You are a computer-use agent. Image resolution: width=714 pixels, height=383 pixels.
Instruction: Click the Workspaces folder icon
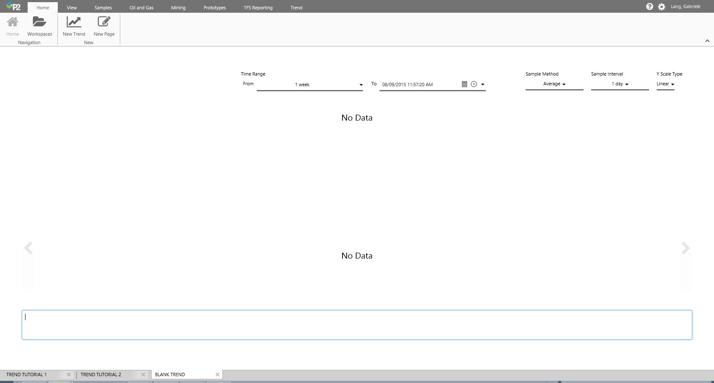point(40,22)
